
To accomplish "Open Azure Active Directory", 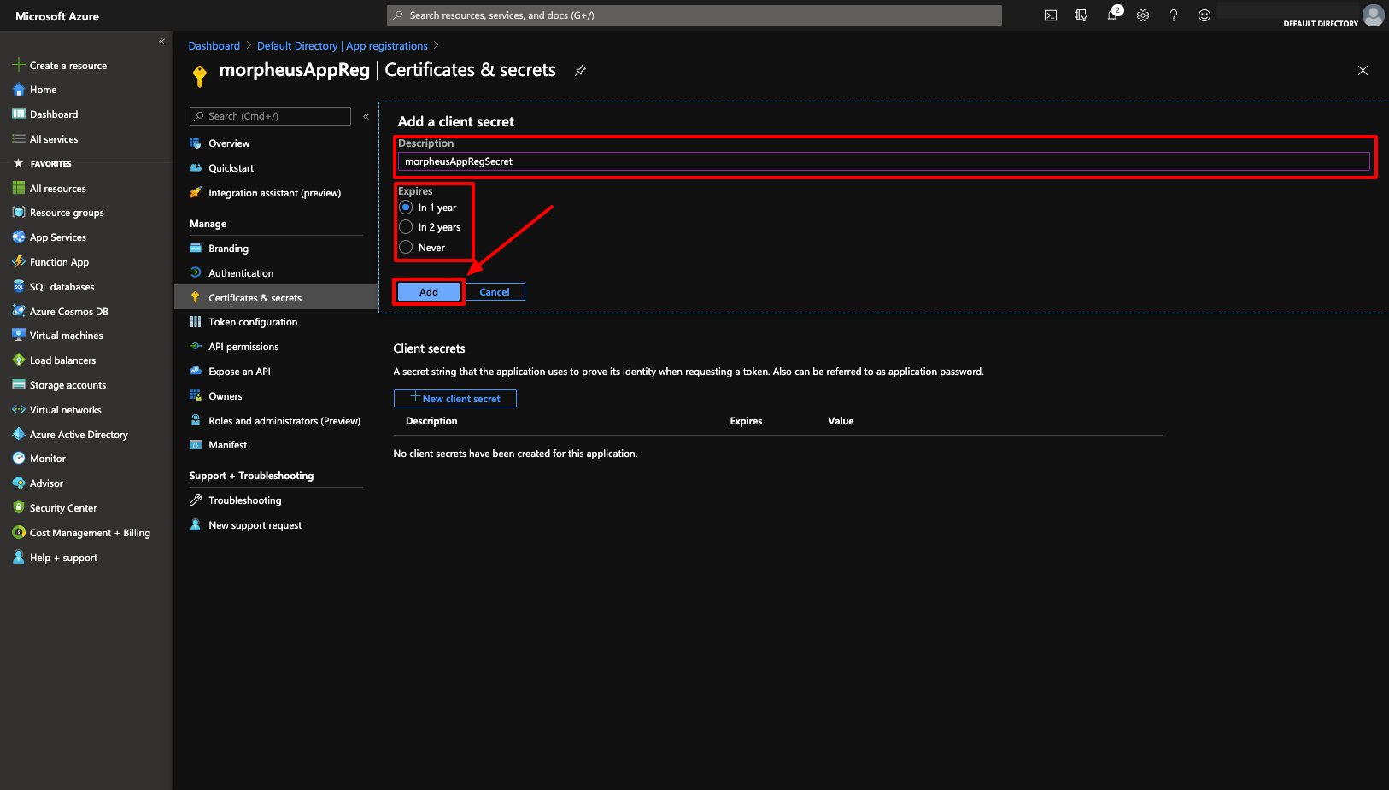I will [x=78, y=434].
